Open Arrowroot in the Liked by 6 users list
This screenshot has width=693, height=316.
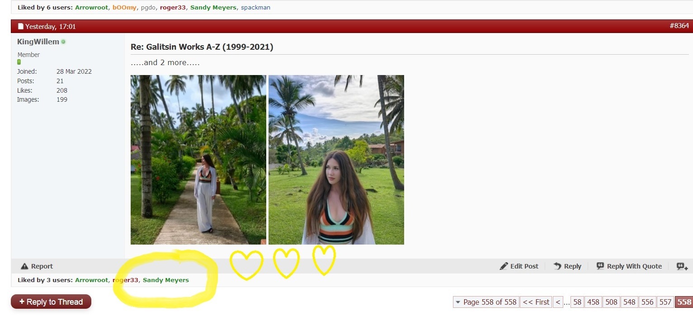(x=92, y=8)
